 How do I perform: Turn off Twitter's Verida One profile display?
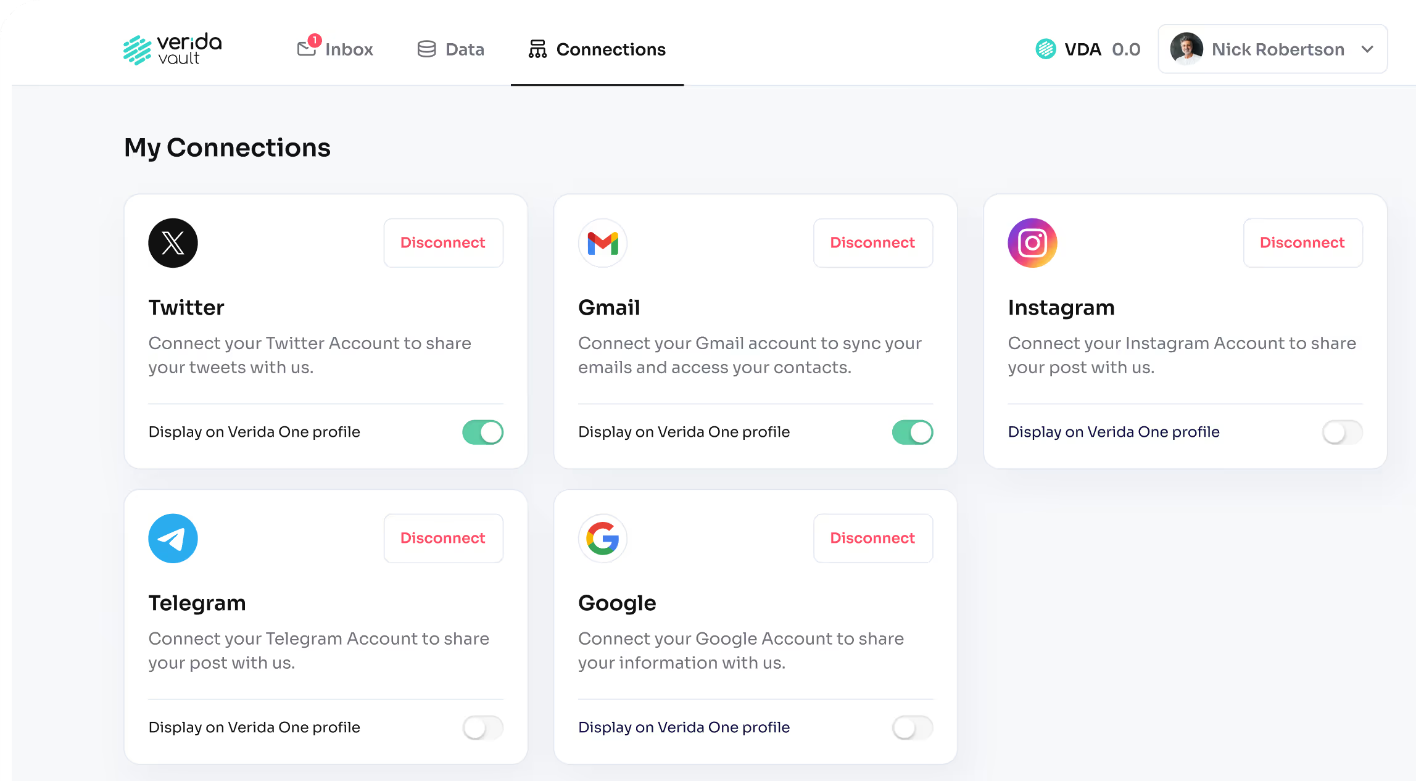coord(482,432)
